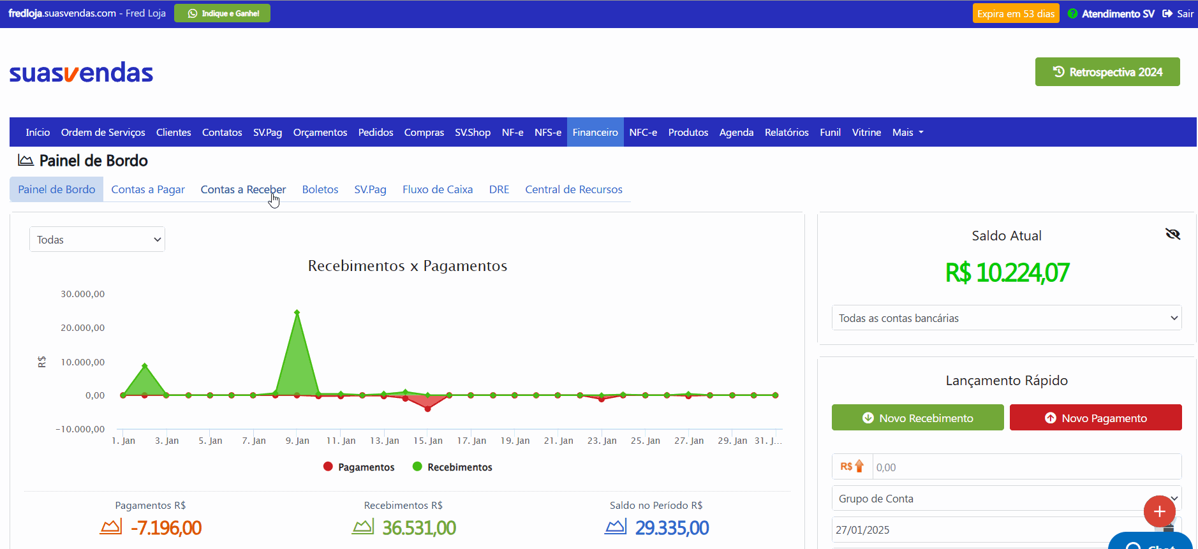Click the 2 Jan Recebimentos peak point
This screenshot has height=549, width=1198.
145,366
